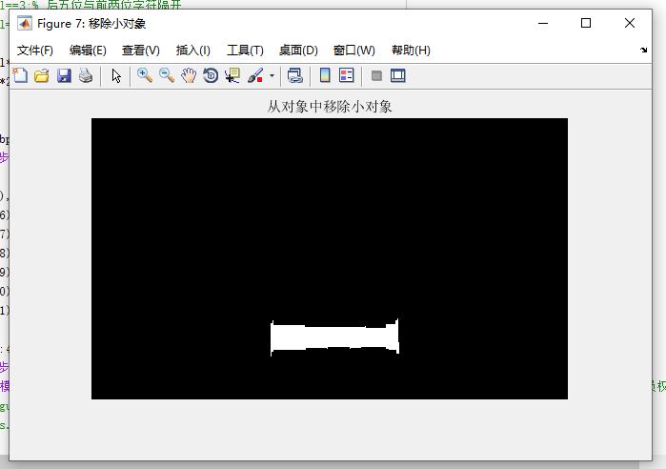Activate the Data Cursor tool
666x469 pixels.
[232, 75]
